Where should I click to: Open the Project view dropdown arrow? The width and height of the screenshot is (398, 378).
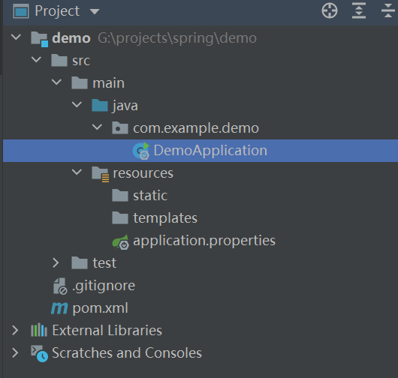pos(95,11)
